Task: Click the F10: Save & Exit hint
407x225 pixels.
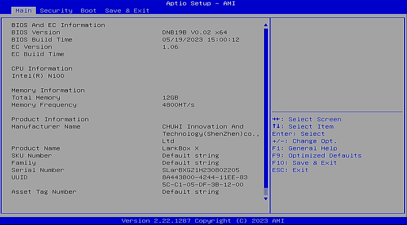Action: click(x=304, y=163)
